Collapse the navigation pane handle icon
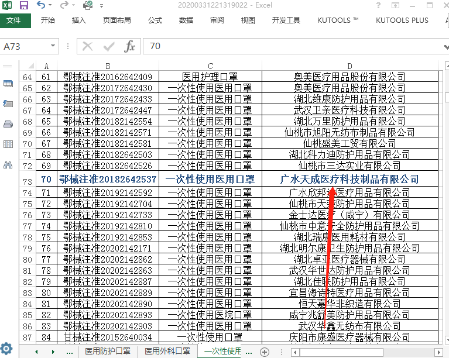This screenshot has width=449, height=358. [8, 66]
